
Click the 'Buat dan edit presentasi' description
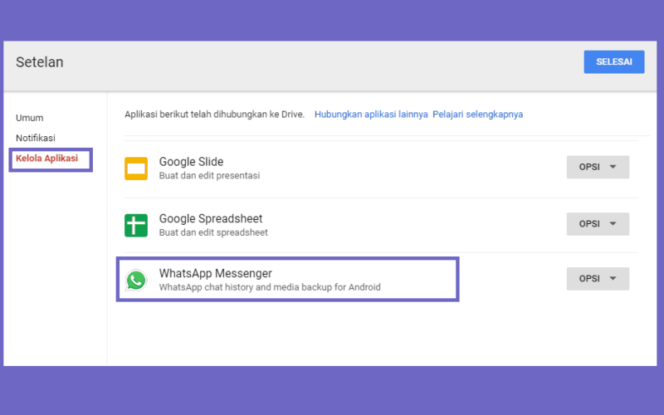pyautogui.click(x=210, y=175)
